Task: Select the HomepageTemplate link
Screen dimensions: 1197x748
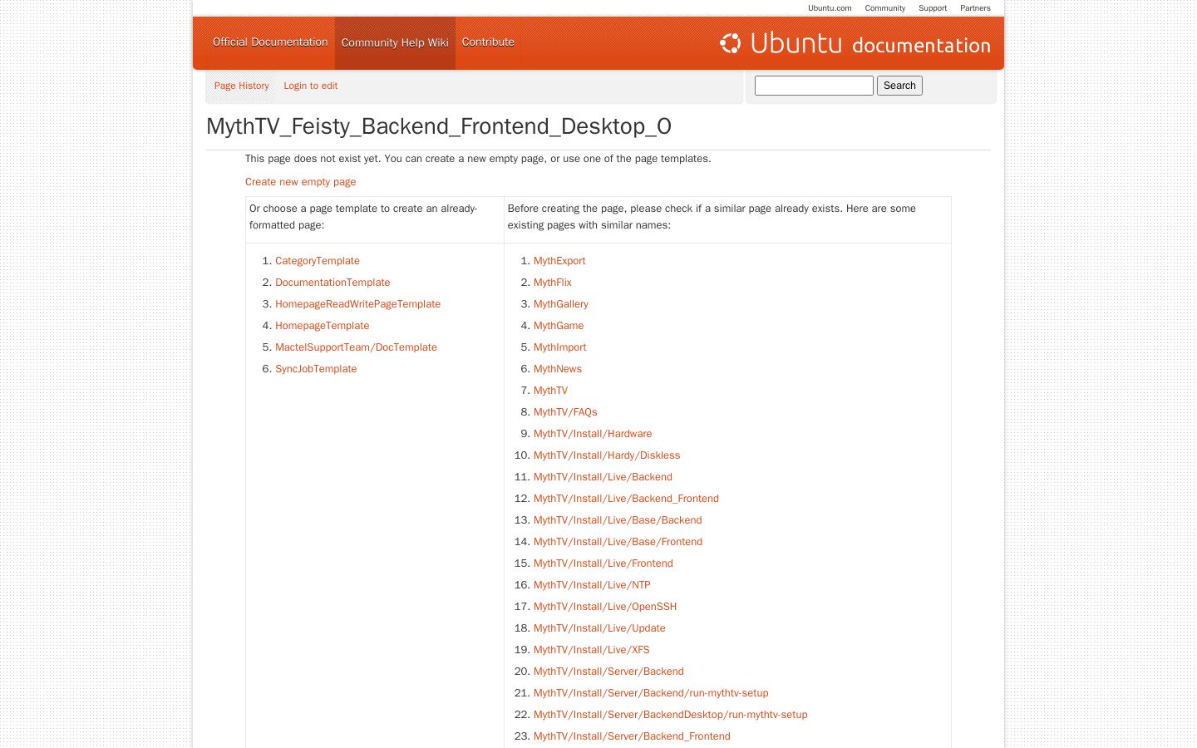Action: pyautogui.click(x=322, y=326)
